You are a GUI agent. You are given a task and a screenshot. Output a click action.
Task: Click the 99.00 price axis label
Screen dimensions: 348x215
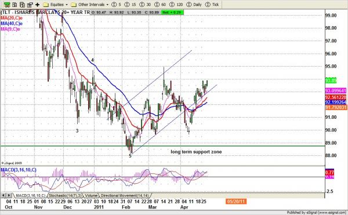[331, 15]
